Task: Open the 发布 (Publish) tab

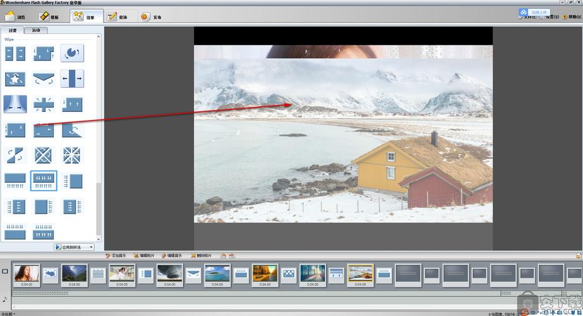Action: [x=151, y=16]
